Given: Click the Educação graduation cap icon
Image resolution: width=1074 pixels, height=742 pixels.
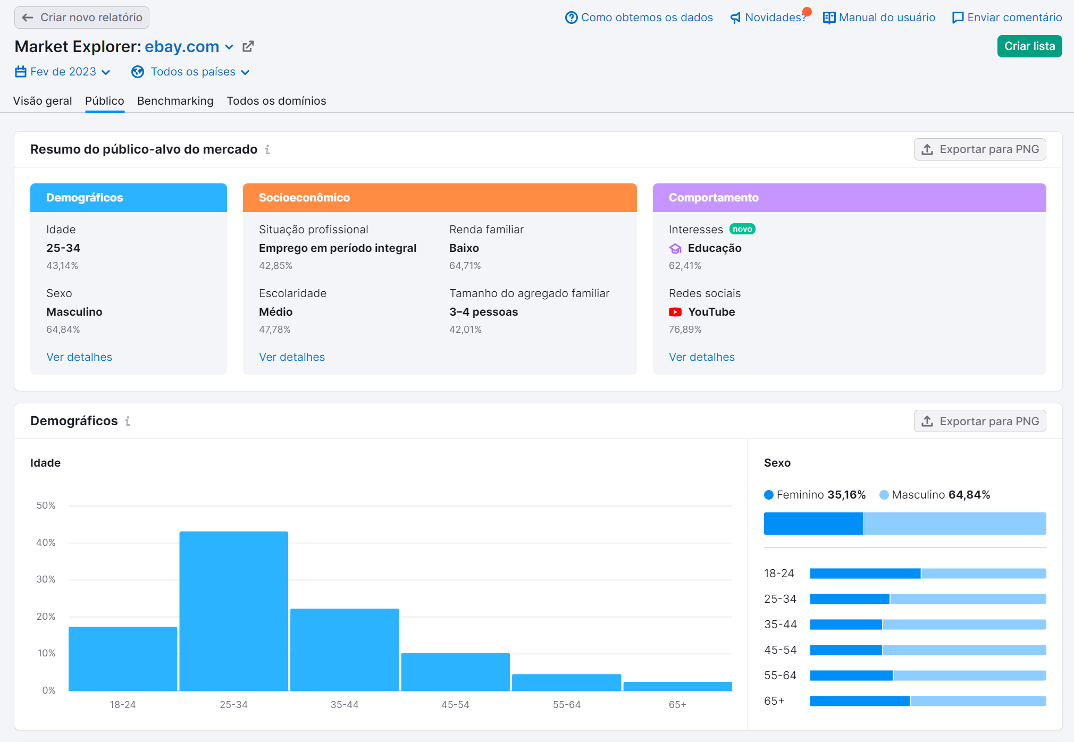Looking at the screenshot, I should coord(675,248).
